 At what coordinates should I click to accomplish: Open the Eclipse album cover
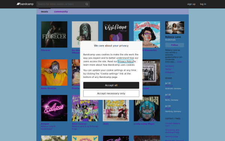tap(54, 108)
